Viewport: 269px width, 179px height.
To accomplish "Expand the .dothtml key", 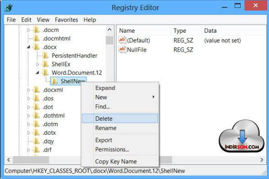I will click(28, 116).
